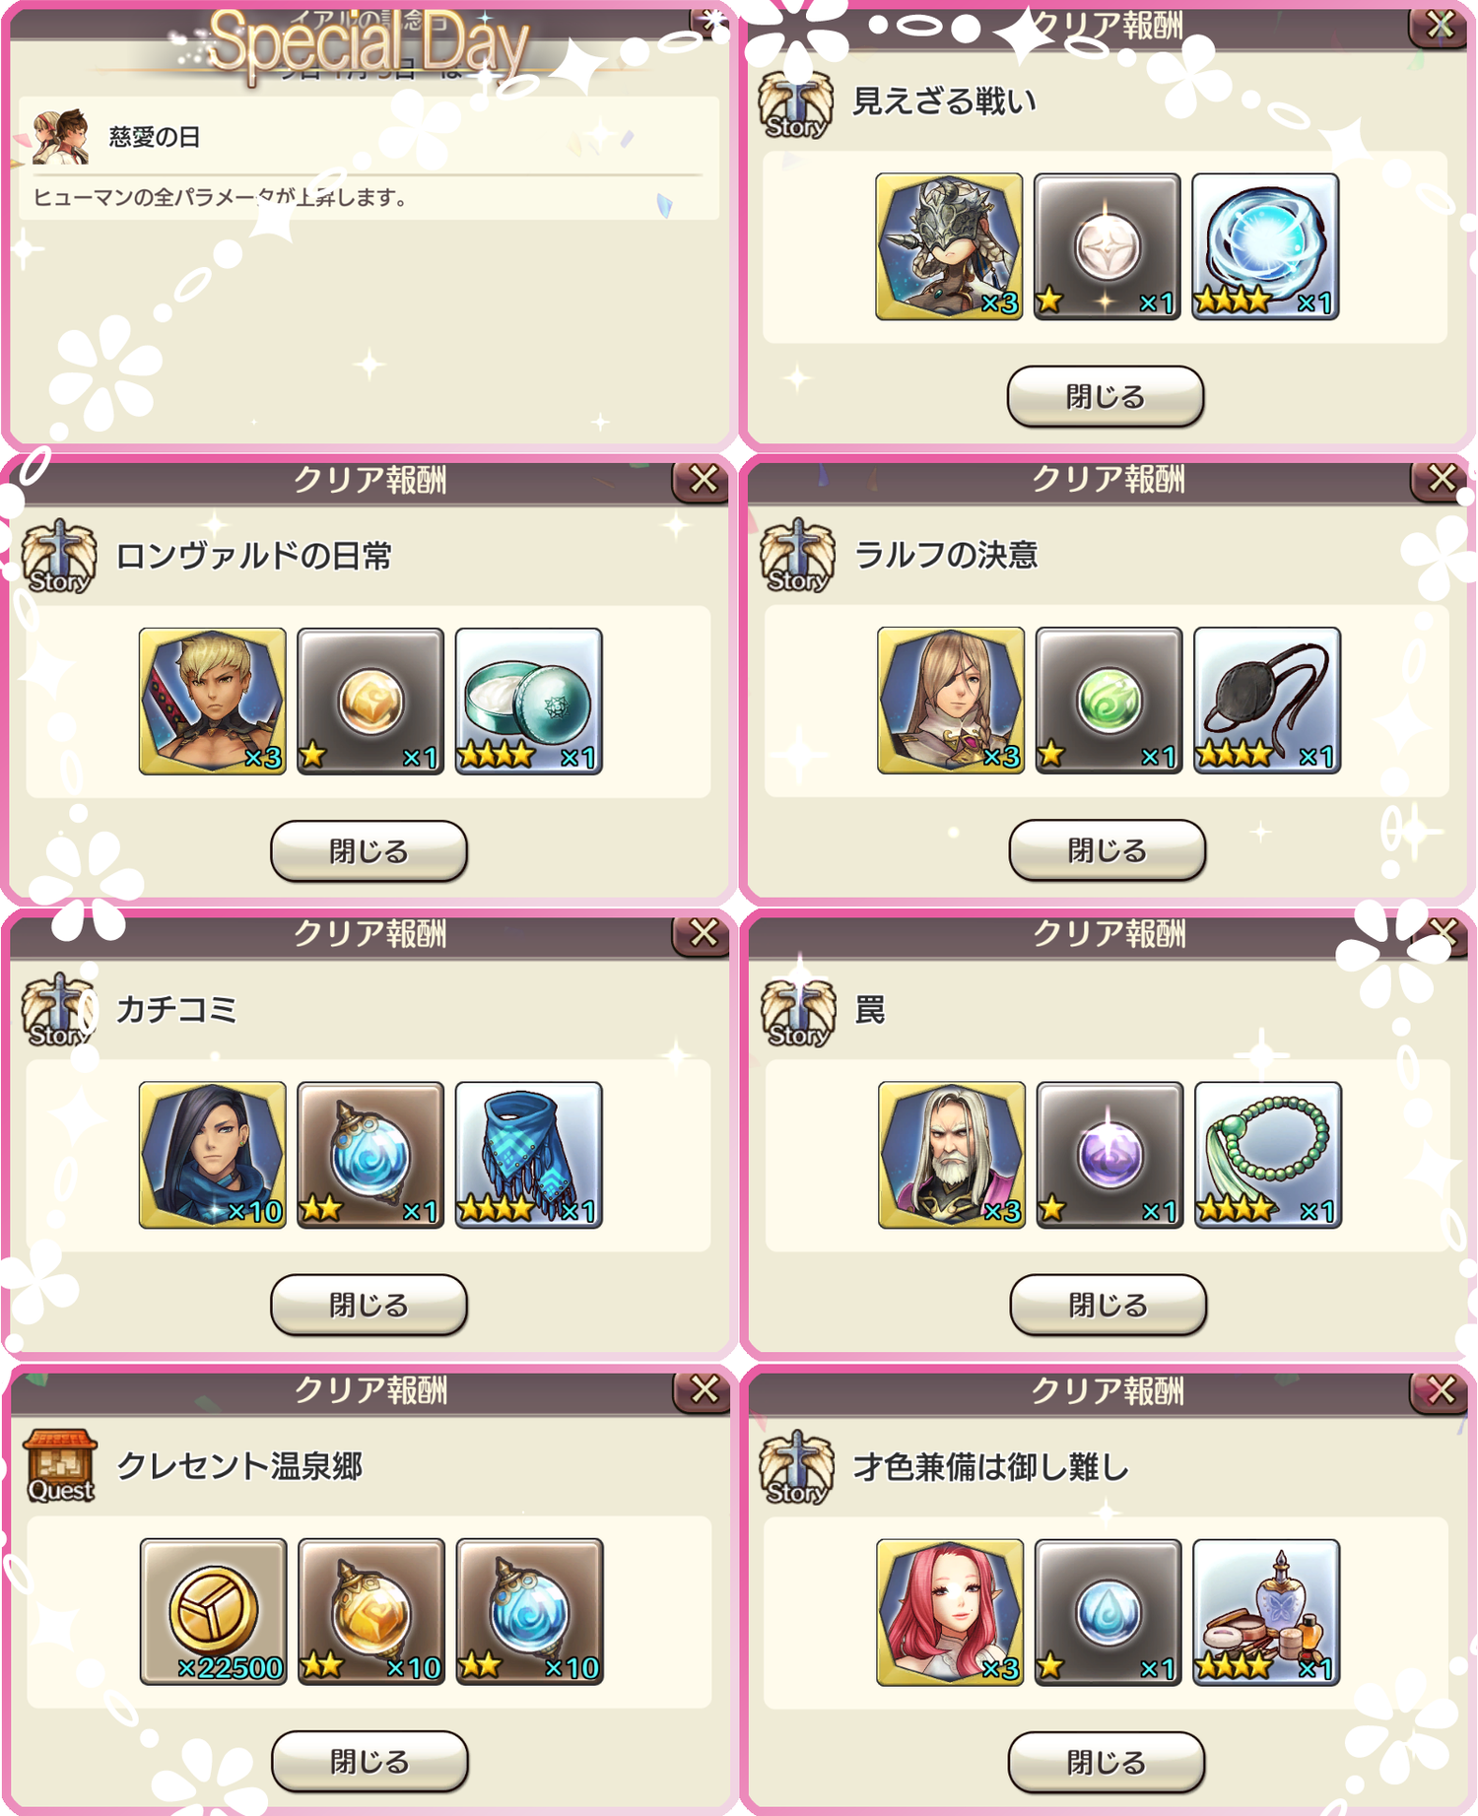Tap the blond warrior character icon
The height and width of the screenshot is (1816, 1478).
pos(213,701)
